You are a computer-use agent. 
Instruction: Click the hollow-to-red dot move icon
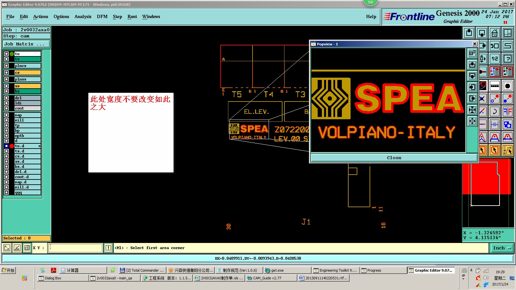pos(494,99)
